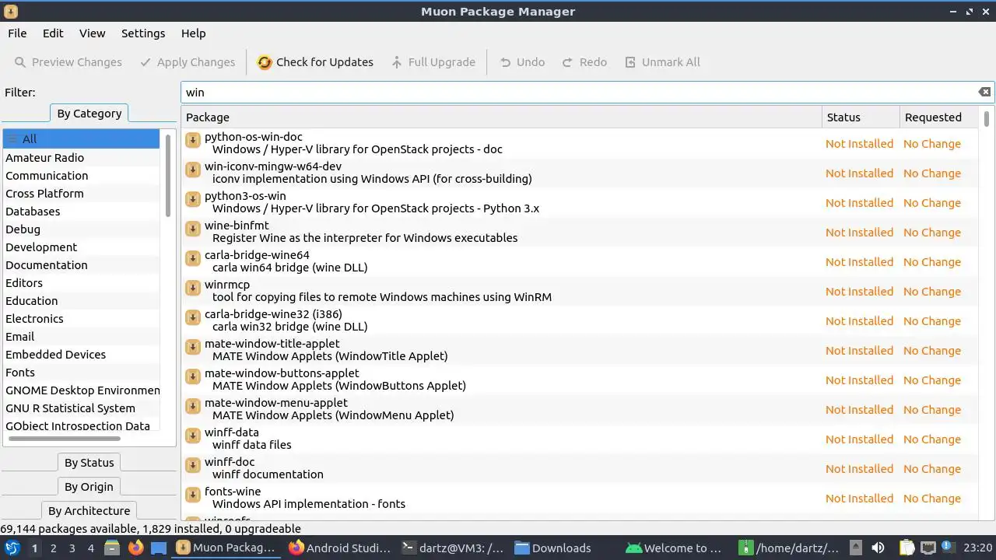Click the package icon for carla-bridge-wine32
The width and height of the screenshot is (996, 560).
tap(193, 317)
